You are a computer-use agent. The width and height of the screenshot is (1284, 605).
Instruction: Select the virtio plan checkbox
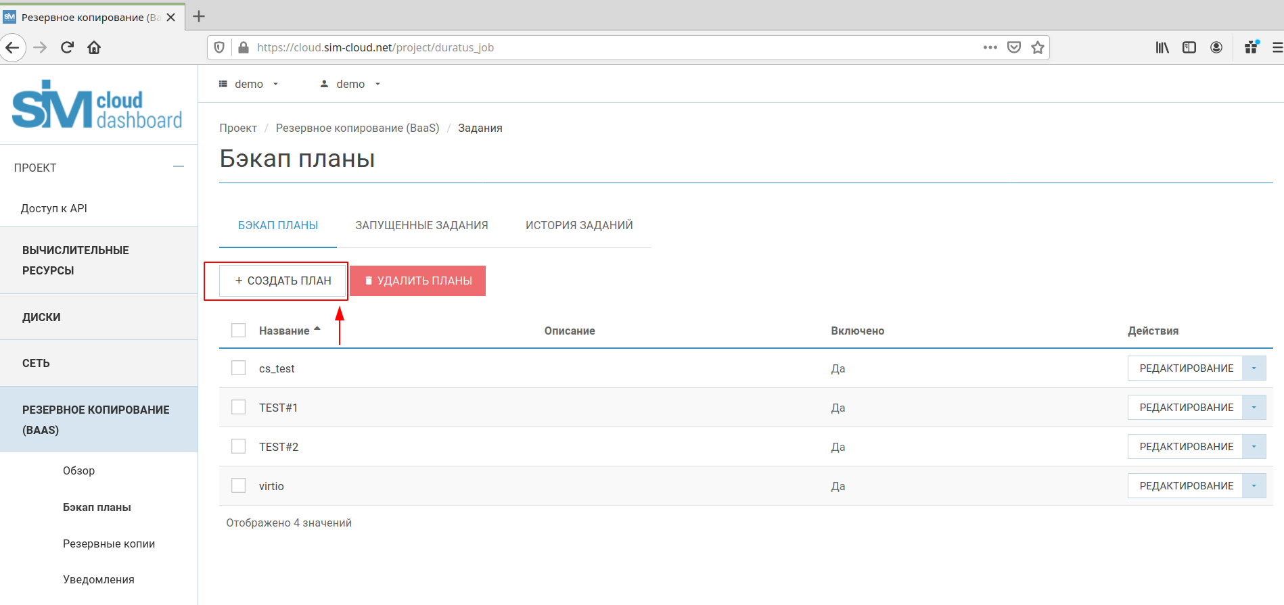point(238,485)
